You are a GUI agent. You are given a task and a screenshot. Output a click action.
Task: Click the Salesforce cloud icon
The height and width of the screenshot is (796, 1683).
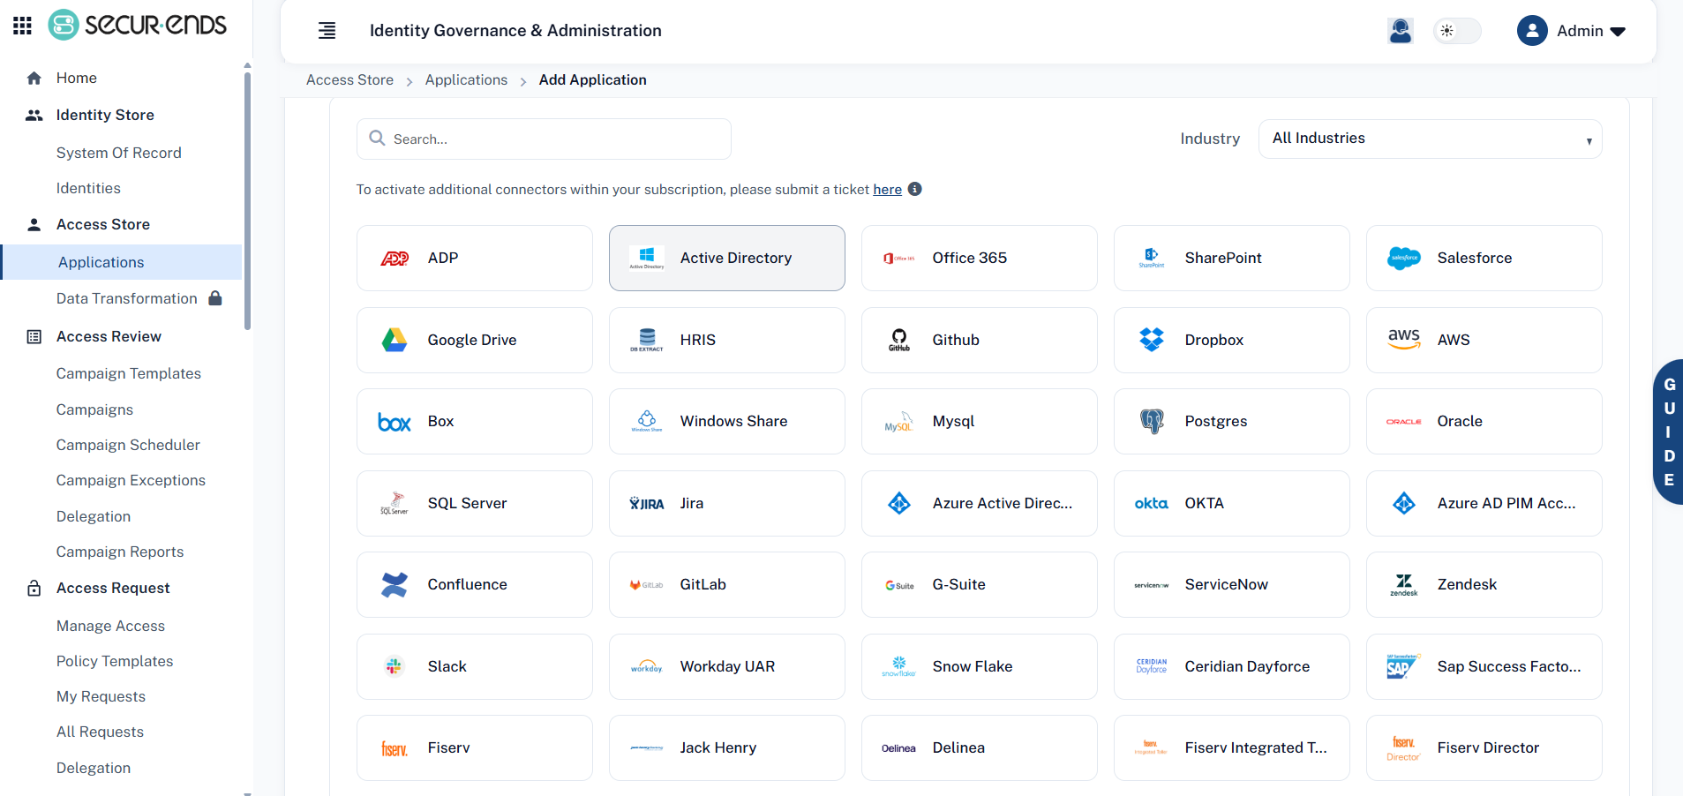click(x=1404, y=258)
